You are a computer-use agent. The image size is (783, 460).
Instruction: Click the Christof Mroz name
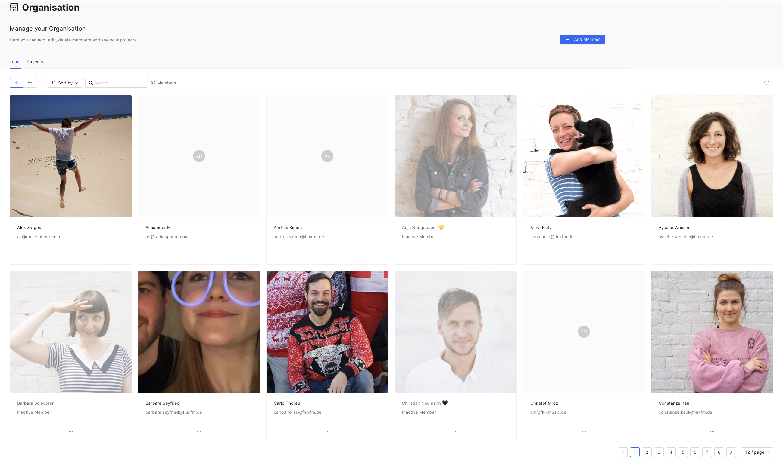click(544, 403)
